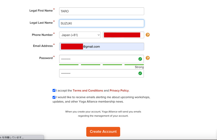Uncheck the Terms and Conditions acceptance checkbox
The image size is (217, 140).
tap(54, 91)
